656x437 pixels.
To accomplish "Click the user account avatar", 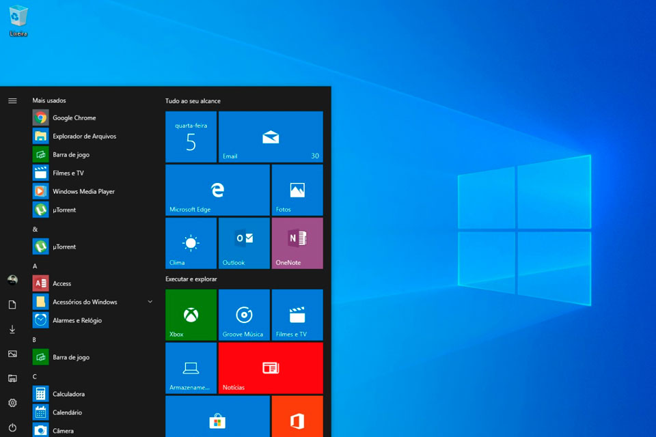I will coord(12,280).
